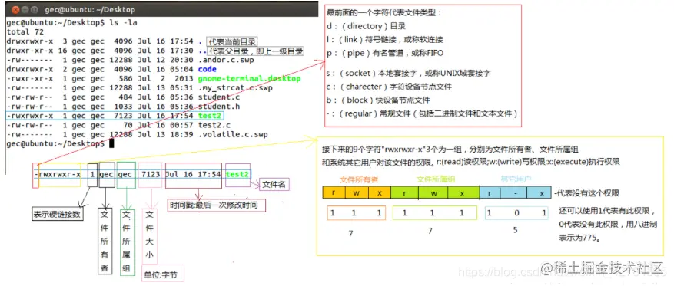
Task: Click the timestamp 'Jul 16 05:04'
Action: pyautogui.click(x=165, y=69)
